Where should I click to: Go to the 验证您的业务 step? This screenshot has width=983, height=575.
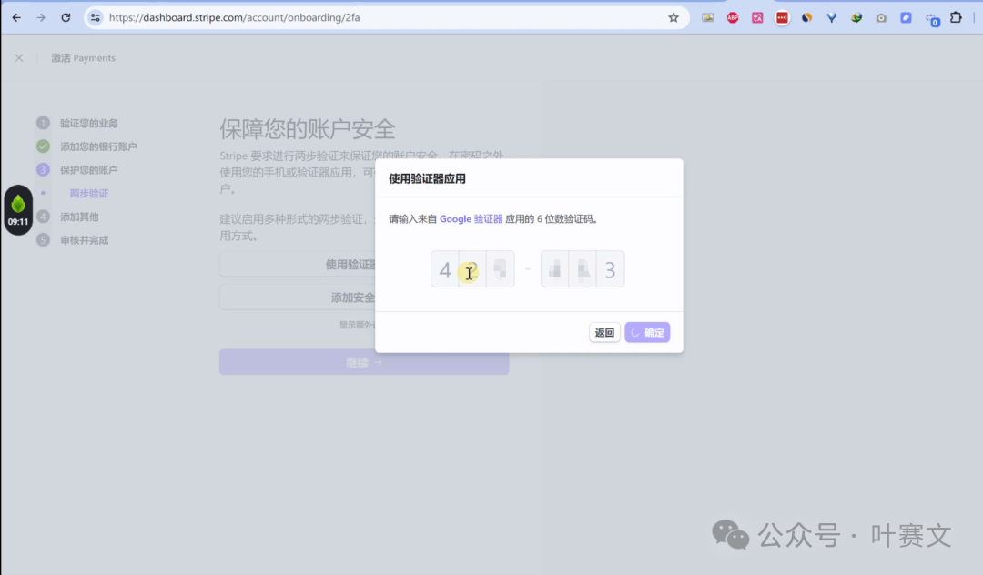coord(88,123)
